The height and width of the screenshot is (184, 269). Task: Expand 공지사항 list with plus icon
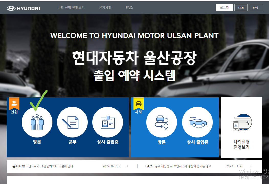pyautogui.click(x=127, y=166)
